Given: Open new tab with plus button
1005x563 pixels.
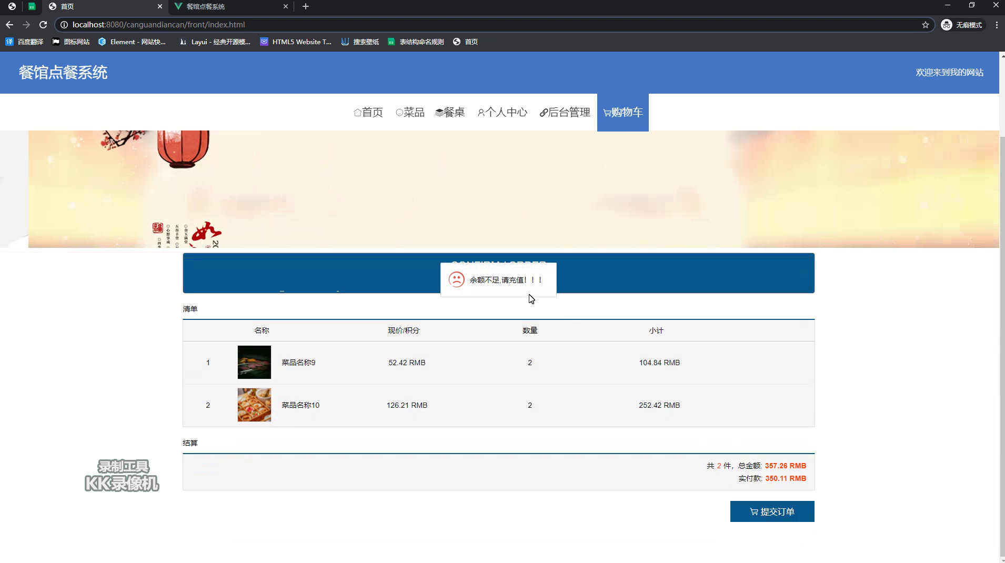Looking at the screenshot, I should tap(306, 6).
